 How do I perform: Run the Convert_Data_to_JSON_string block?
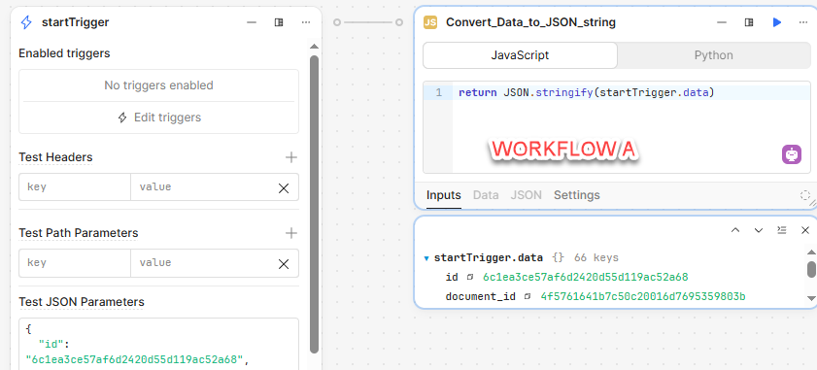pyautogui.click(x=777, y=22)
